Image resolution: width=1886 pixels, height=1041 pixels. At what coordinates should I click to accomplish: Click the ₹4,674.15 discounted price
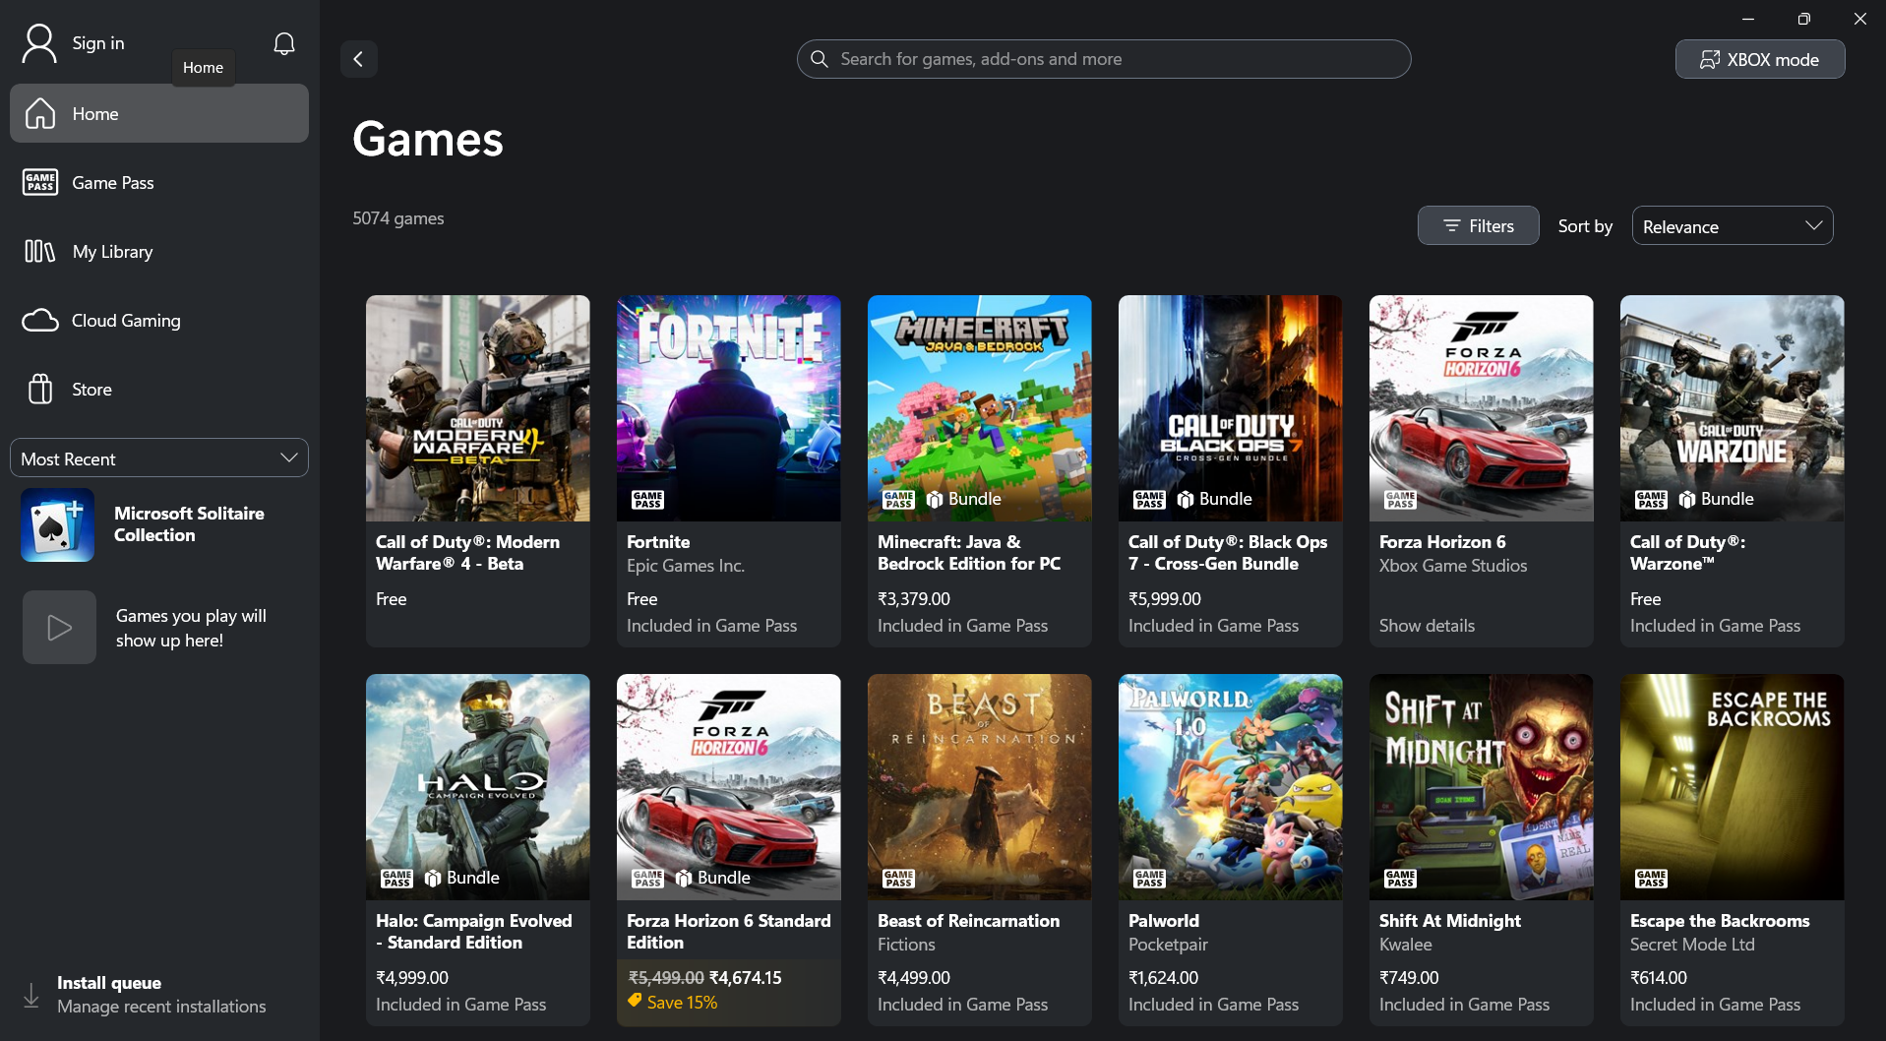click(x=746, y=978)
